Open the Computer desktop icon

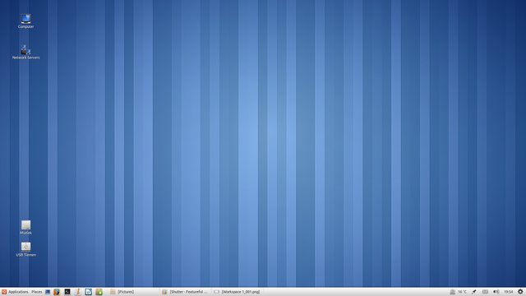click(25, 21)
